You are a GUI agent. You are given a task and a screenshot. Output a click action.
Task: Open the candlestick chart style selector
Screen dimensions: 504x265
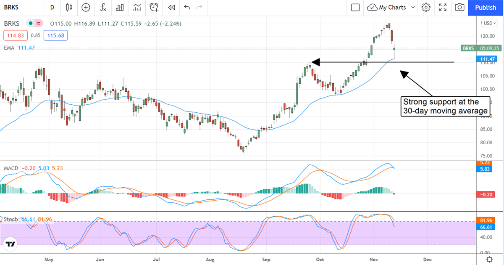(69, 7)
